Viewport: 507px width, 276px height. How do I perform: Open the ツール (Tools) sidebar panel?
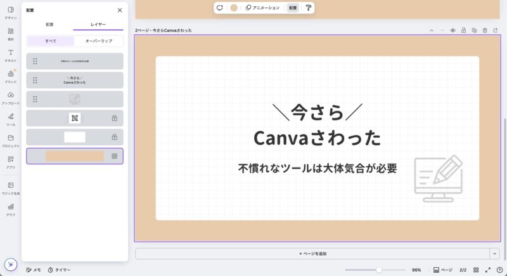[x=11, y=120]
